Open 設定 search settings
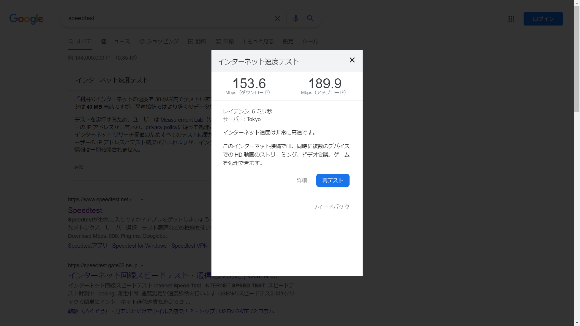The image size is (580, 326). click(288, 41)
